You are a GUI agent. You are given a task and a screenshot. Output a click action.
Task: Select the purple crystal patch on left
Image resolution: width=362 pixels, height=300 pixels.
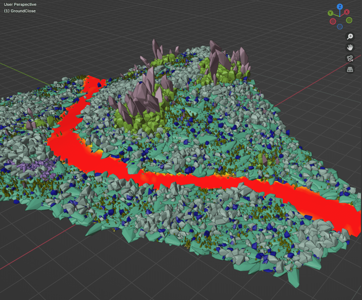pos(35,168)
